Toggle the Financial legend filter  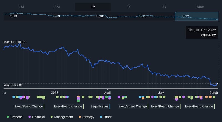pyautogui.click(x=37, y=117)
